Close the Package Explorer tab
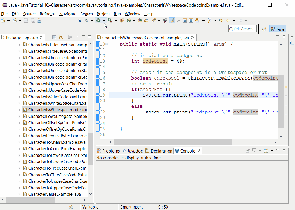Viewport: 295px width, 210px height. pyautogui.click(x=42, y=38)
